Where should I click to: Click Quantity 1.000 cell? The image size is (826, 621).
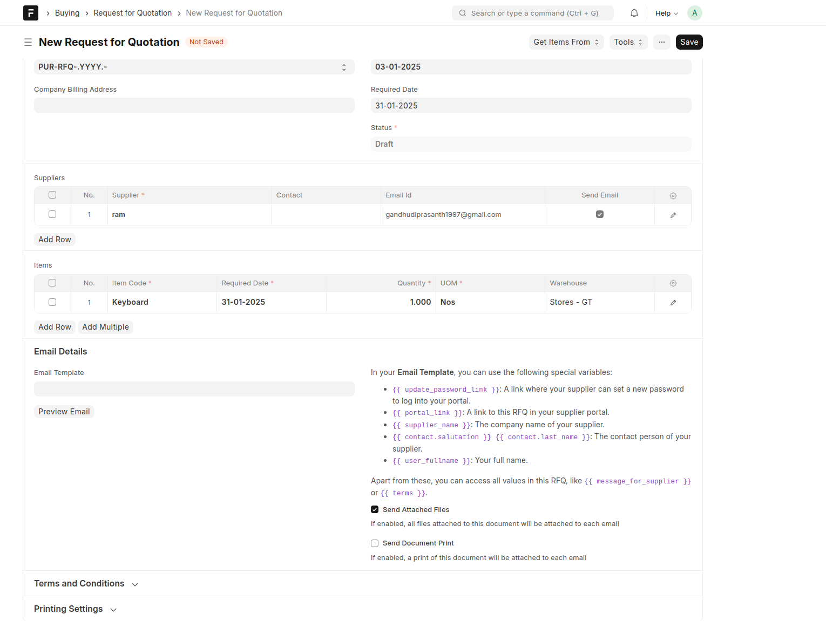pyautogui.click(x=381, y=302)
